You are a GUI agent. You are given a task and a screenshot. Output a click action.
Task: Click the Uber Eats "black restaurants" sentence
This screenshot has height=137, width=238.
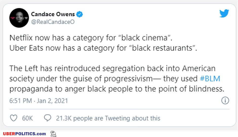point(103,48)
